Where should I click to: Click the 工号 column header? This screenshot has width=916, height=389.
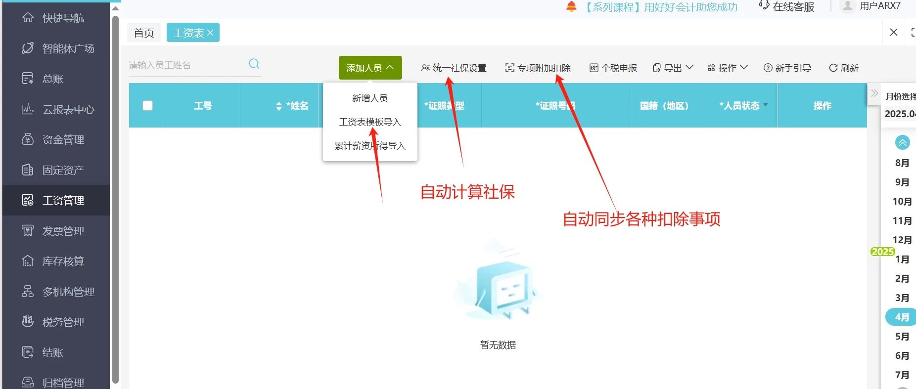click(x=203, y=105)
